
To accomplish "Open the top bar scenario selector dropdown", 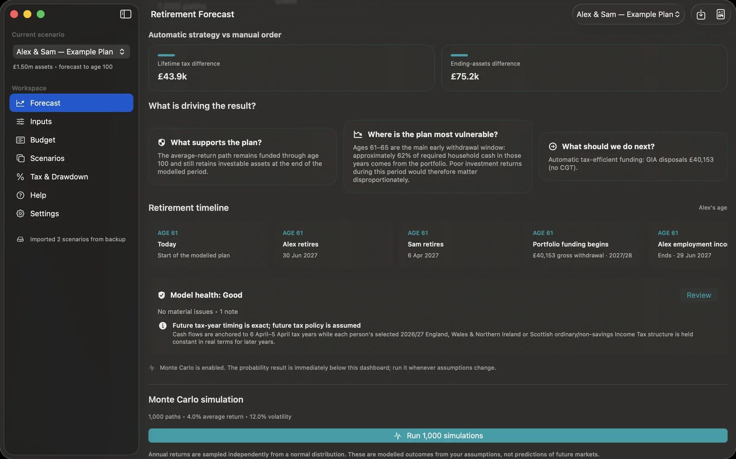I will [x=628, y=14].
